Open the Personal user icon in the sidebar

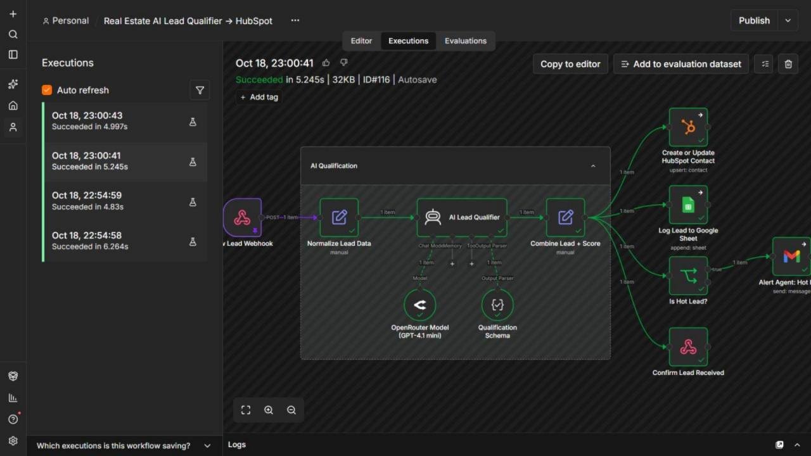tap(13, 127)
